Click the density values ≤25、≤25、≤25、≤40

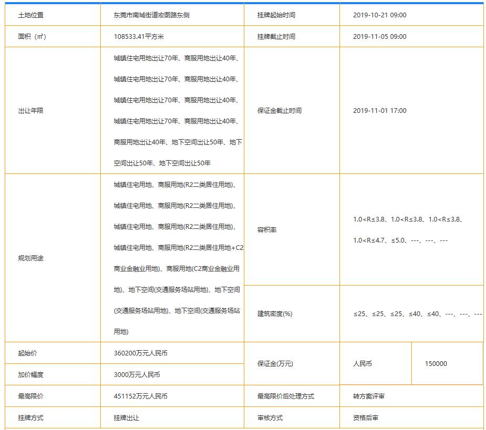[x=418, y=314]
